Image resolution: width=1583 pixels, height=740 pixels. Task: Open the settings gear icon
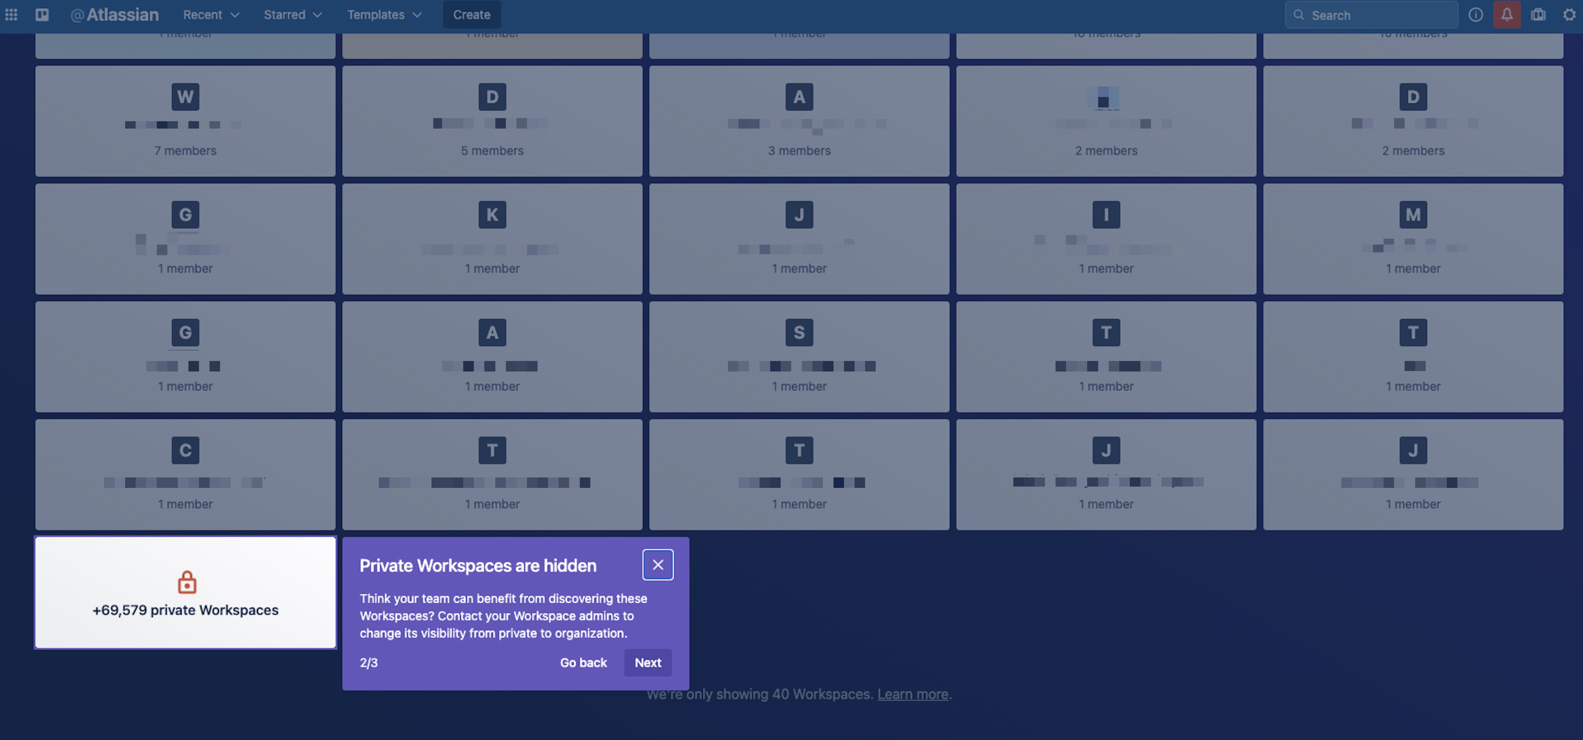pyautogui.click(x=1569, y=14)
